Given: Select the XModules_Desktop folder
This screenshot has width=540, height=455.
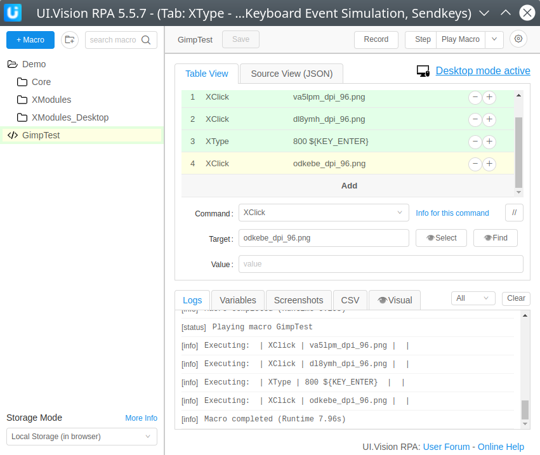Looking at the screenshot, I should [x=70, y=117].
